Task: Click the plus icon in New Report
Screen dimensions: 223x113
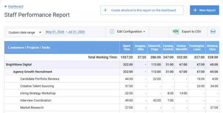Action: [x=195, y=10]
